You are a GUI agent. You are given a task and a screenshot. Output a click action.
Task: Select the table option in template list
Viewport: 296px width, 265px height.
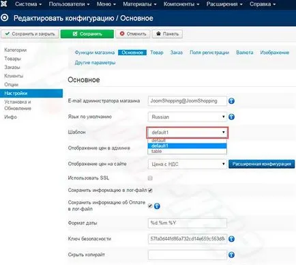(x=187, y=151)
